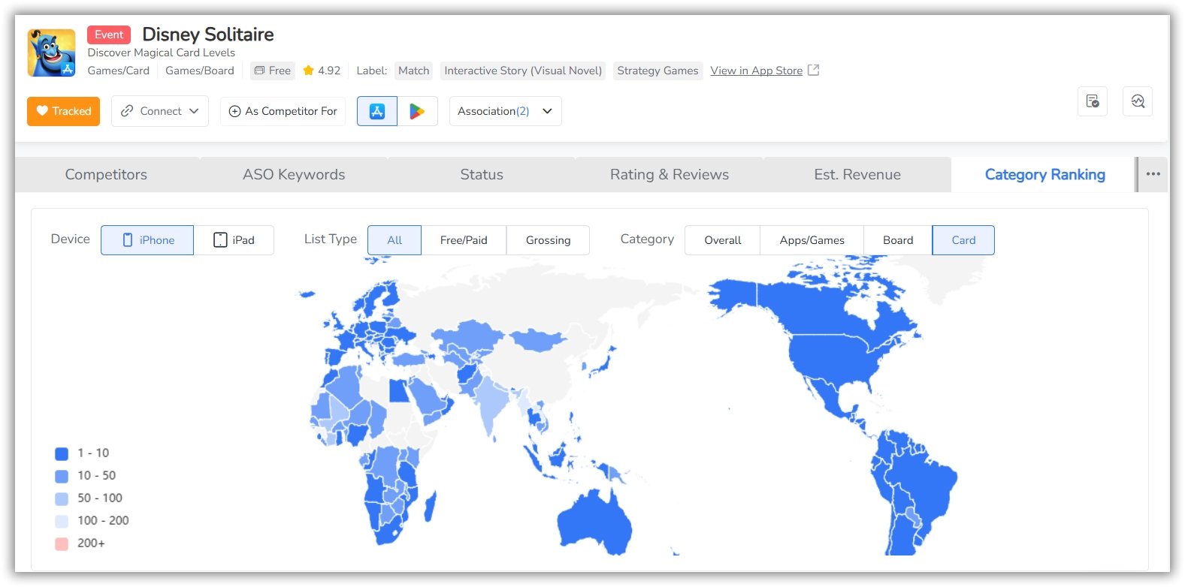This screenshot has height=587, width=1185.
Task: Click Australia on the ranking map
Action: (x=594, y=522)
